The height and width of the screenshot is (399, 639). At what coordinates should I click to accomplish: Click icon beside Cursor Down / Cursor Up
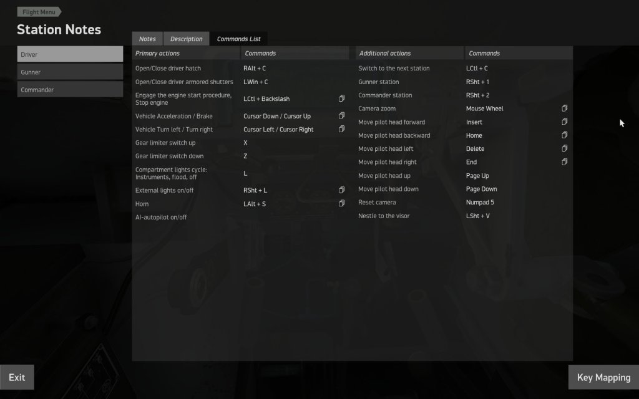(x=341, y=116)
